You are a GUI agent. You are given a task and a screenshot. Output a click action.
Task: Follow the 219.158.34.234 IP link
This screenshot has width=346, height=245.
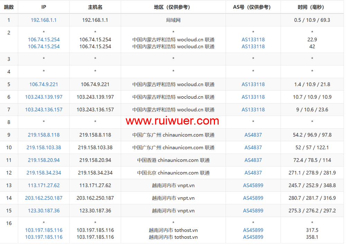[44, 173]
